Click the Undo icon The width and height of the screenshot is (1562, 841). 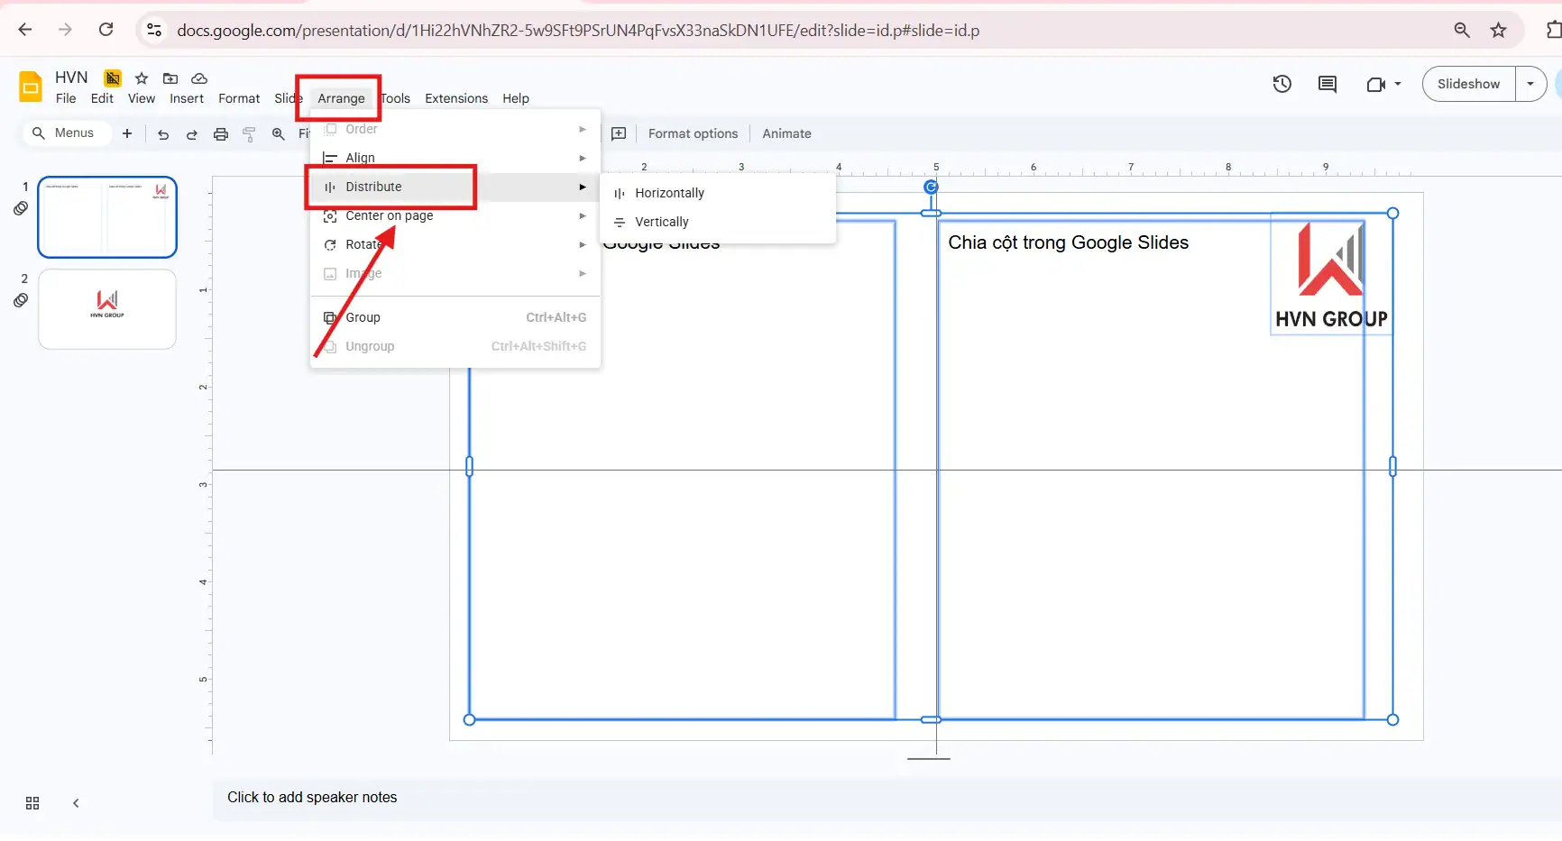[162, 133]
